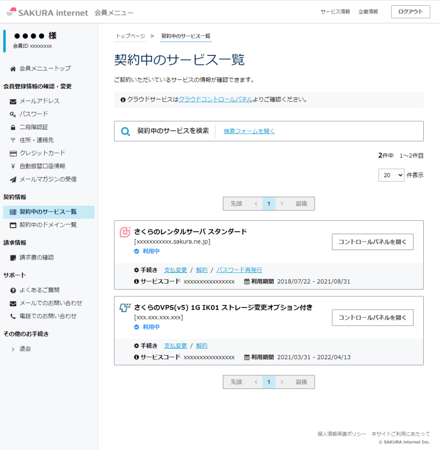The image size is (440, 450).
Task: Open the 二段階認証 sidebar item
Action: coord(34,127)
